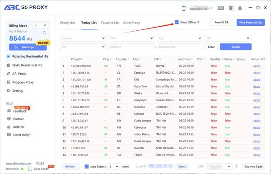Refresh IP balance with circular arrow icon
The width and height of the screenshot is (271, 174).
pyautogui.click(x=44, y=33)
